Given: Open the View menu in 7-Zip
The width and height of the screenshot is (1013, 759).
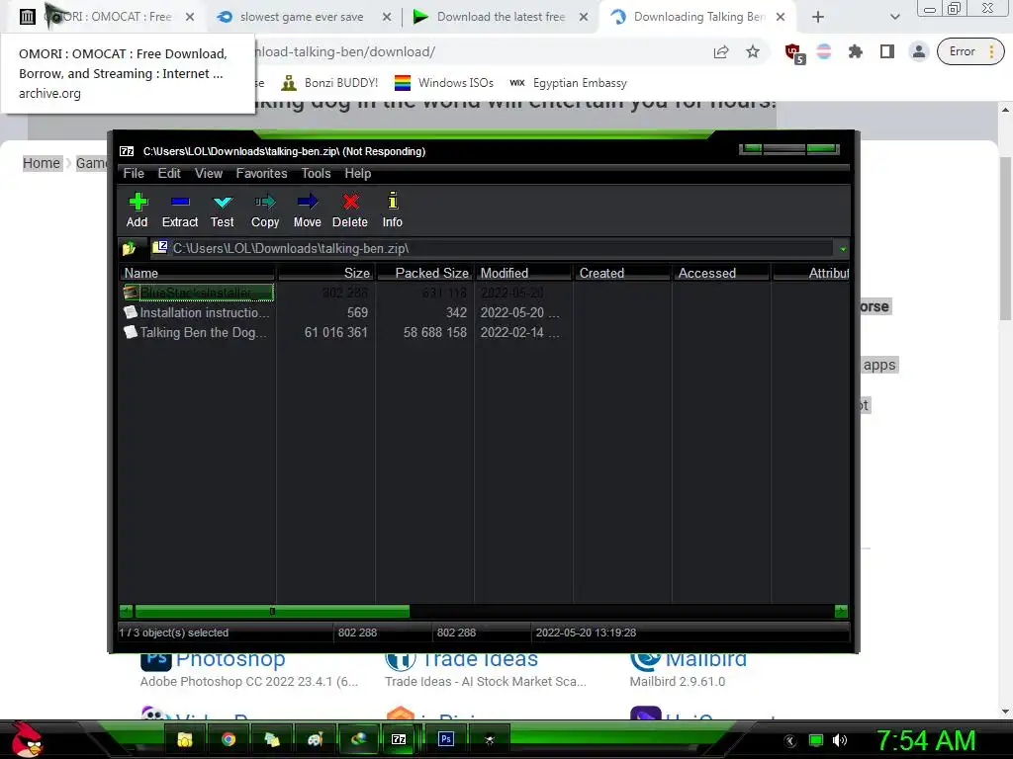Looking at the screenshot, I should tap(209, 174).
